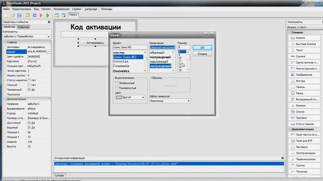
Task: Toggle the Доступный property checkbox
Action: click(29, 123)
